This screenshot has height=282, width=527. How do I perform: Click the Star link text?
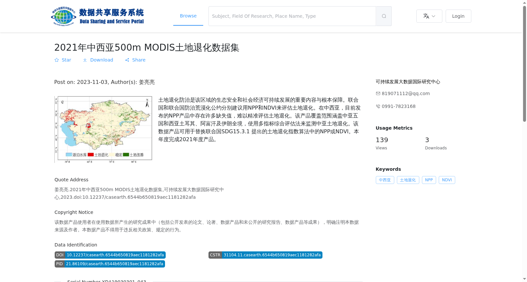pyautogui.click(x=66, y=60)
